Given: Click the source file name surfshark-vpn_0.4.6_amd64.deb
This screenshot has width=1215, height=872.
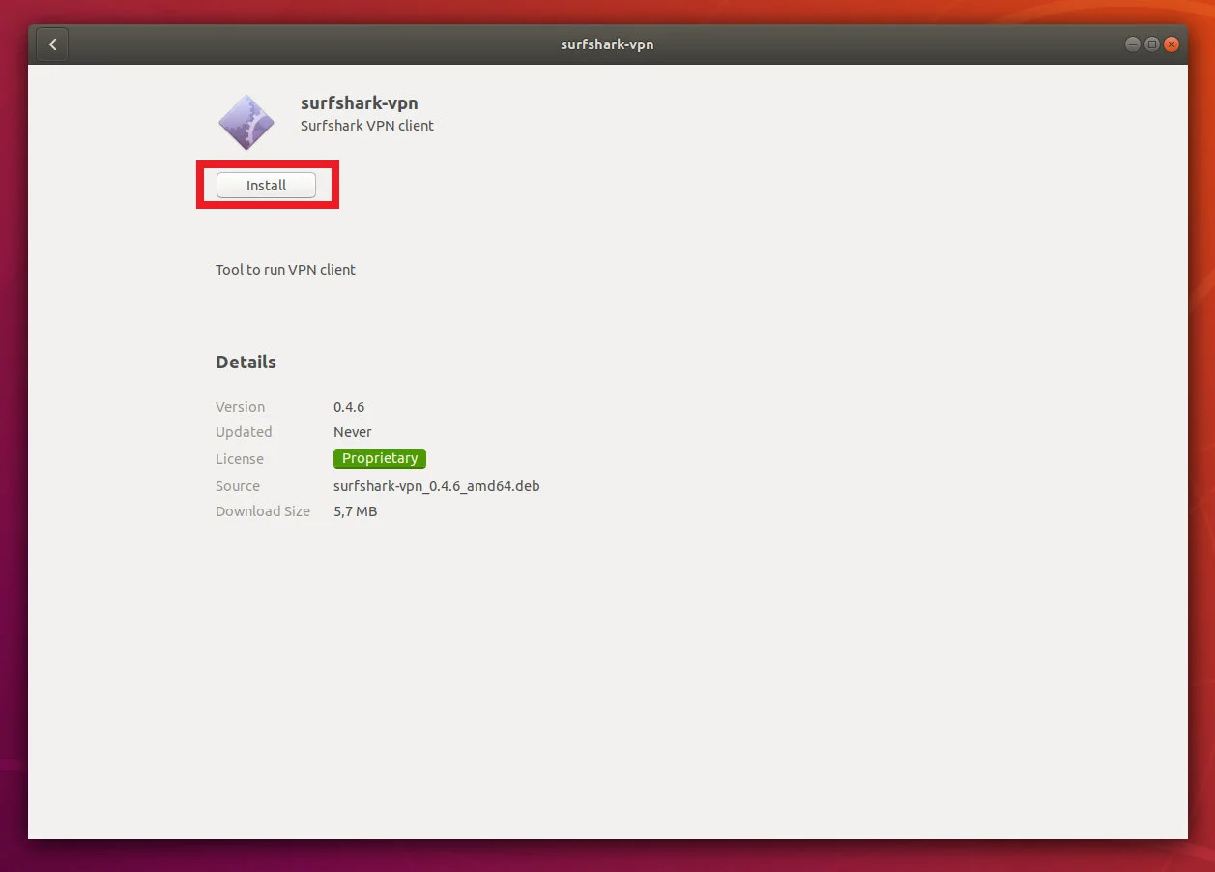Looking at the screenshot, I should click(x=437, y=486).
